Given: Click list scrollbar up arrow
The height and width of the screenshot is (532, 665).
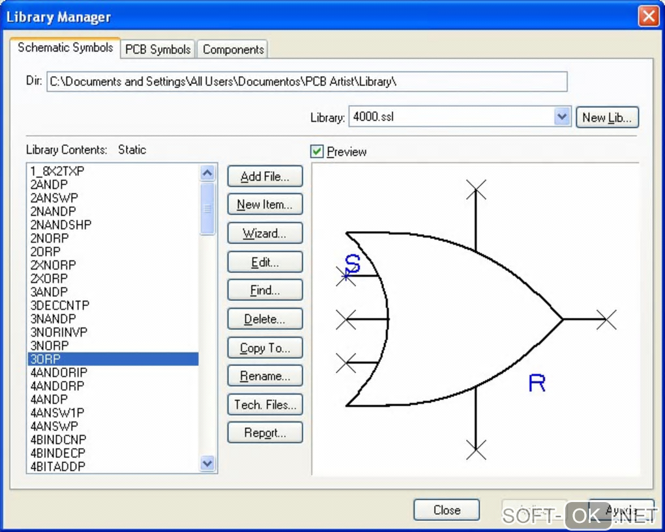Looking at the screenshot, I should (207, 173).
